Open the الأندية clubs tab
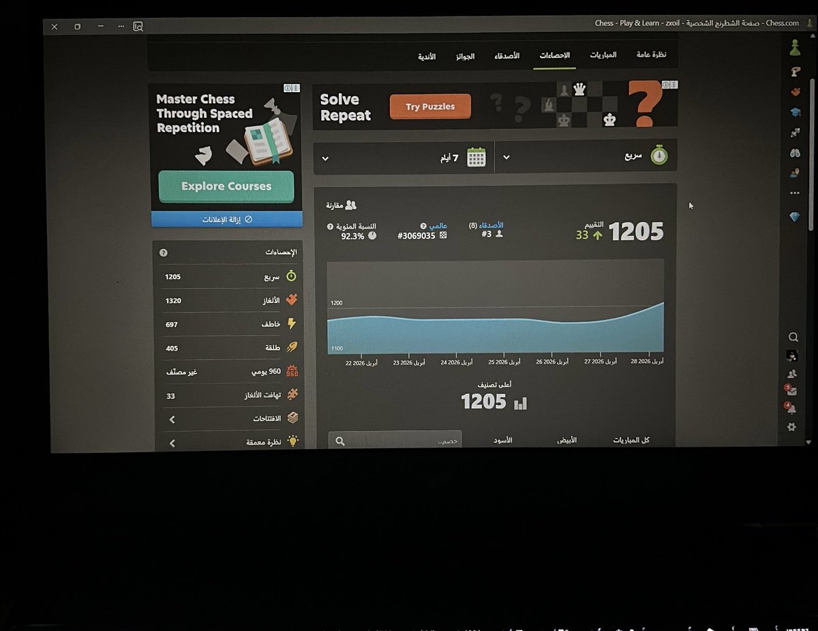This screenshot has height=631, width=818. pyautogui.click(x=427, y=57)
